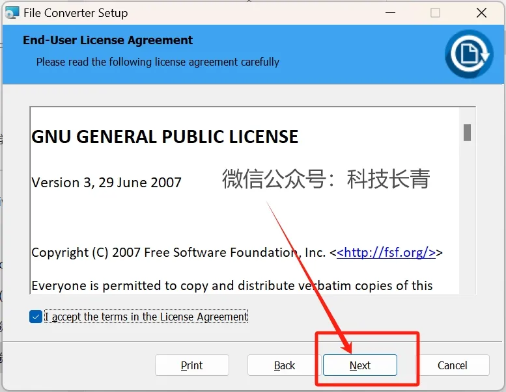Click the installer icon in the title bar
506x392 pixels.
coord(12,12)
